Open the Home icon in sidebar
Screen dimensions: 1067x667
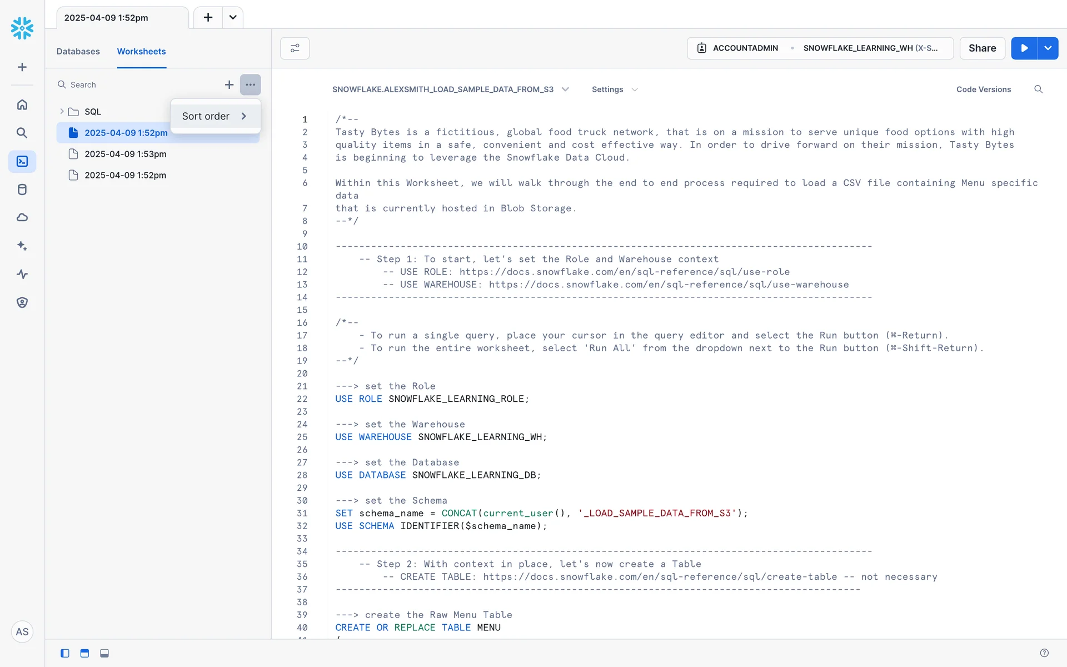pyautogui.click(x=22, y=104)
